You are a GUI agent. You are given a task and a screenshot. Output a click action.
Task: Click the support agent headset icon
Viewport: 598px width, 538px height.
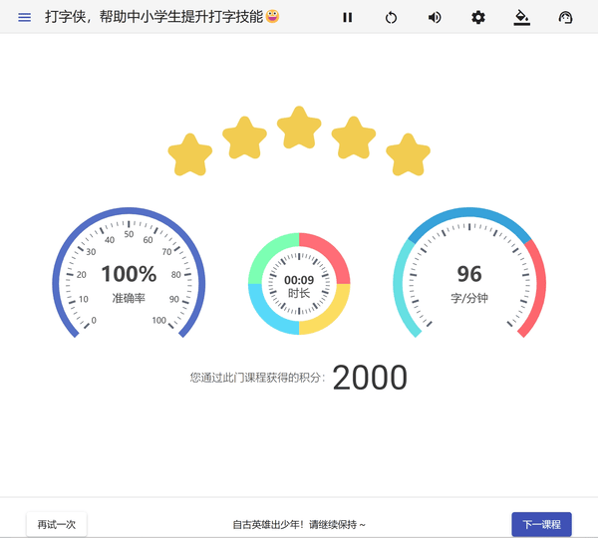[566, 18]
